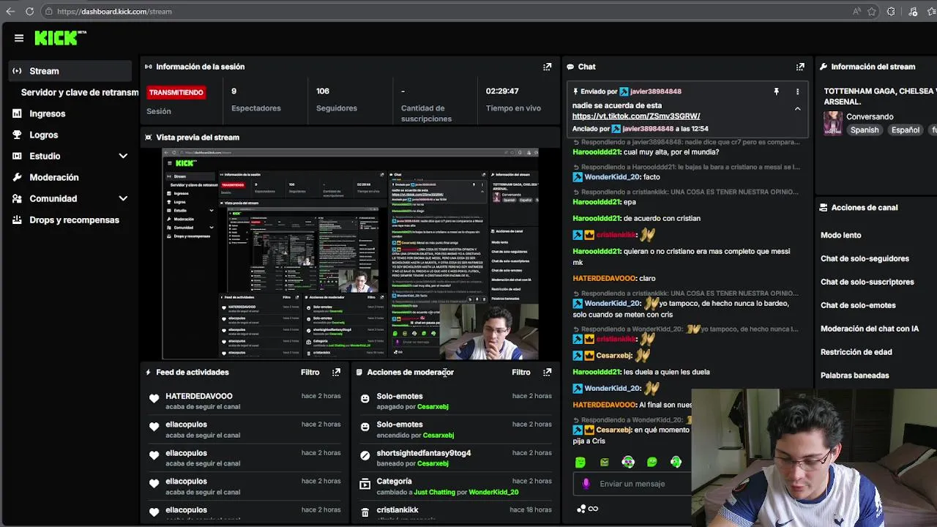Pop out the Acciones de moderador panel
937x527 pixels.
547,372
